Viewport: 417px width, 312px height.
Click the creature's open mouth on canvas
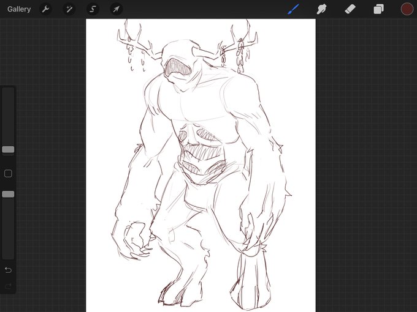pyautogui.click(x=177, y=68)
